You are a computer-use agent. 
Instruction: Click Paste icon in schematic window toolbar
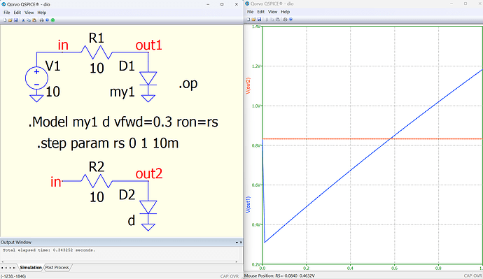pos(34,20)
